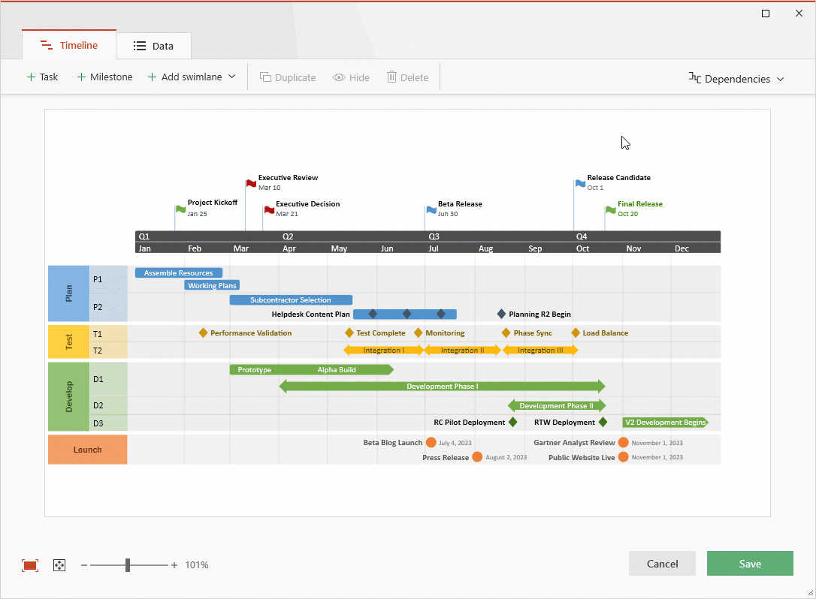Create a Milestone using the plus icon

(80, 77)
